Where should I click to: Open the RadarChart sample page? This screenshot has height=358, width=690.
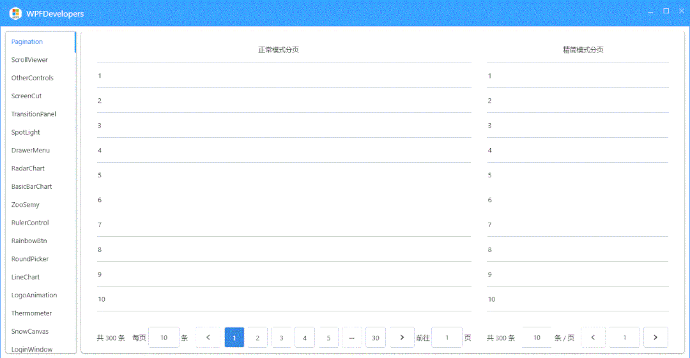[28, 168]
